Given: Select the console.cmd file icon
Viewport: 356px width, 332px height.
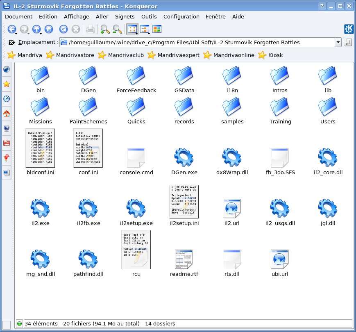Looking at the screenshot, I should point(136,157).
